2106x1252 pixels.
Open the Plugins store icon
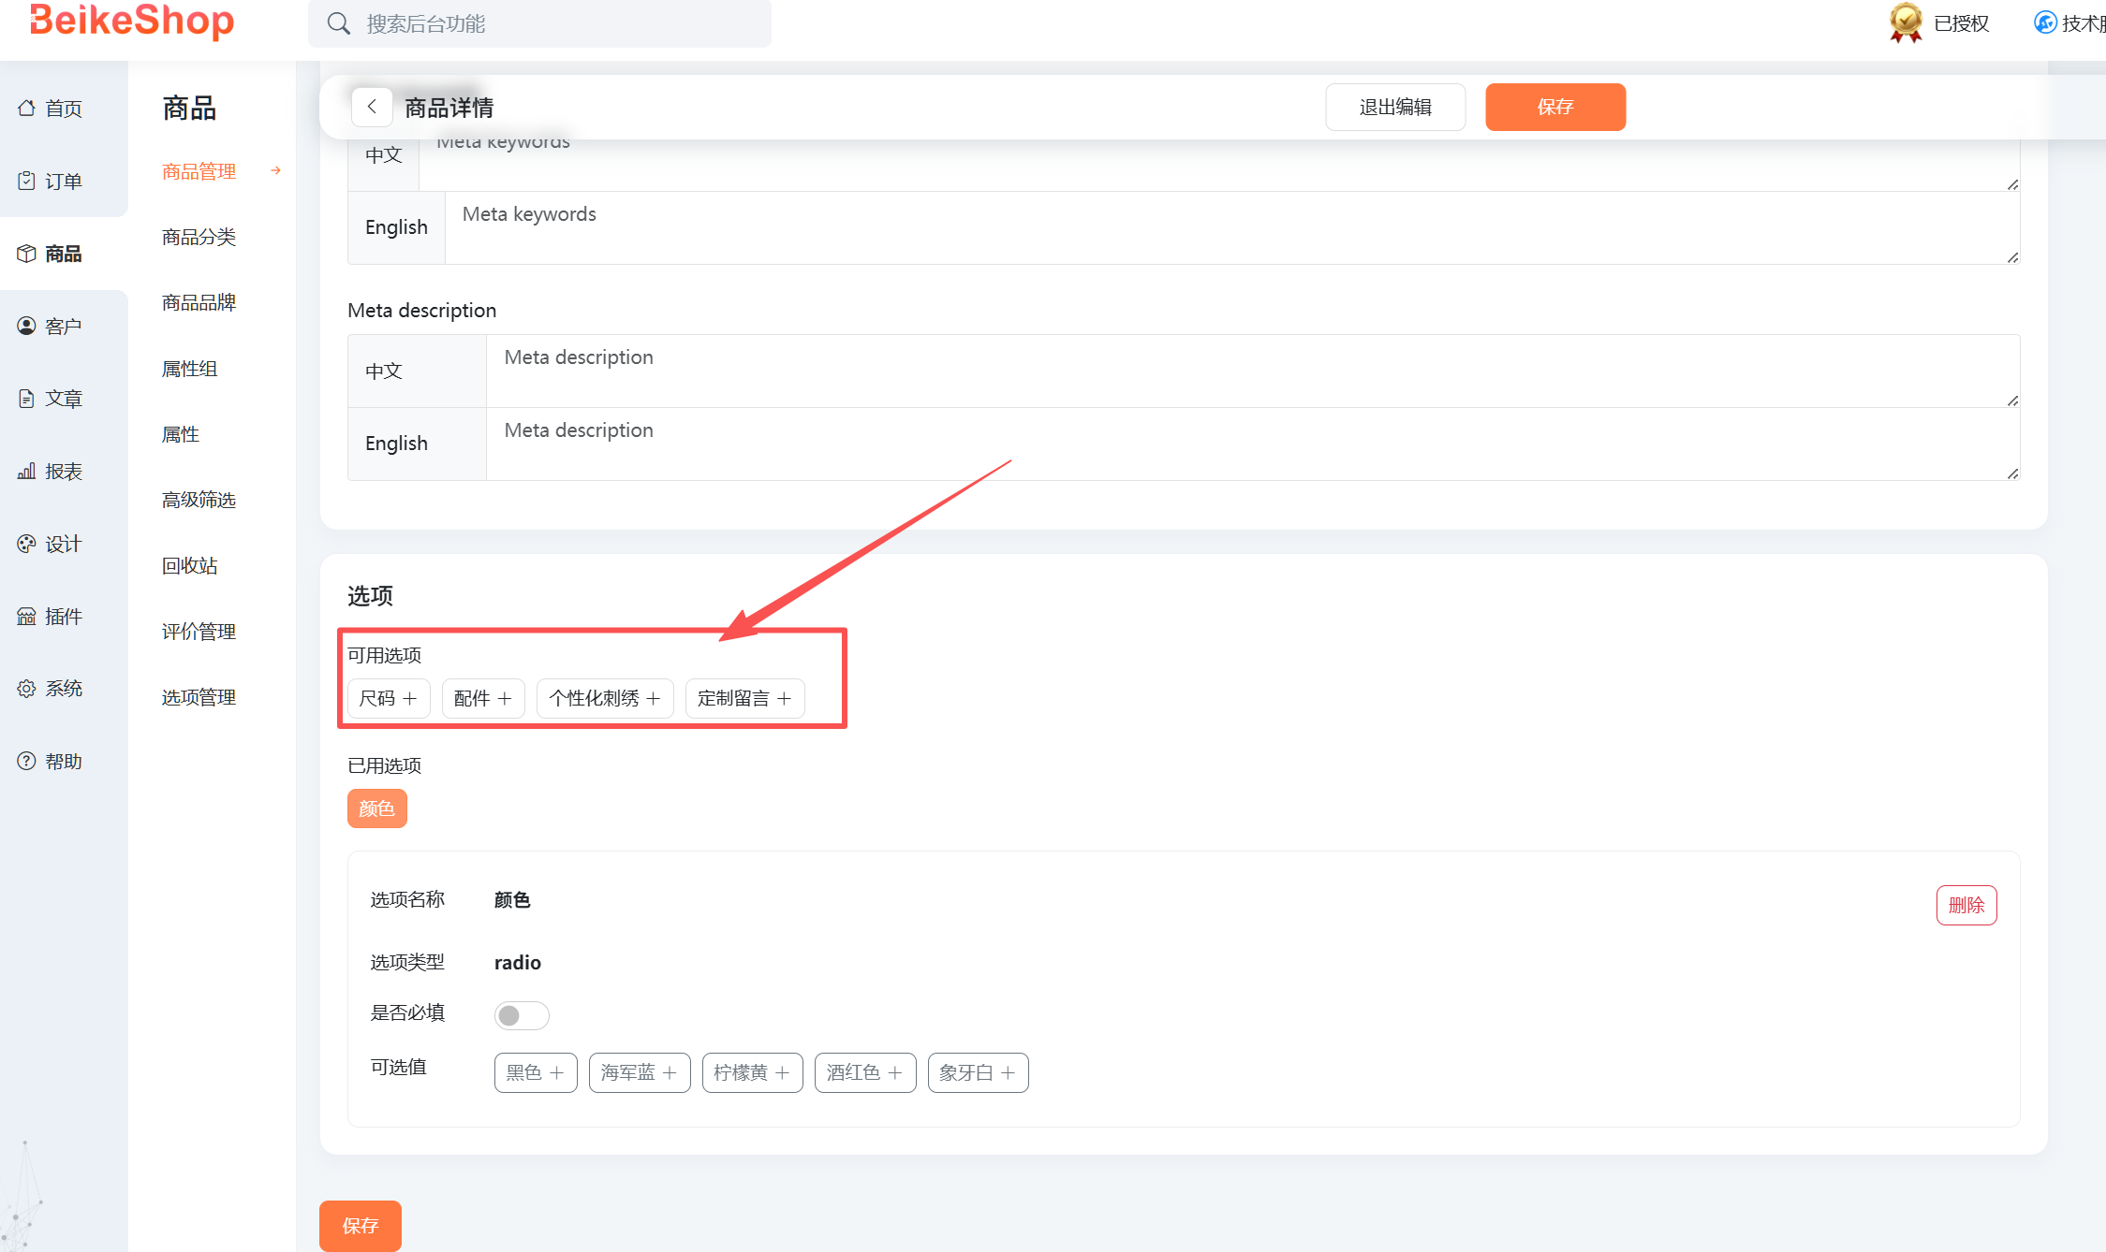click(26, 616)
